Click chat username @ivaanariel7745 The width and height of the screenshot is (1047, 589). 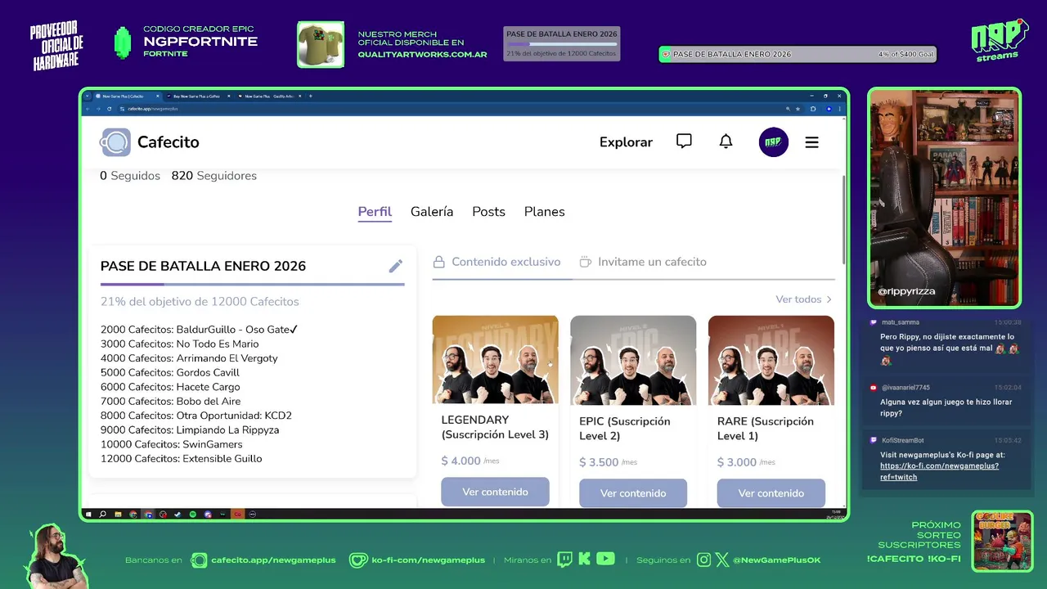coord(905,388)
